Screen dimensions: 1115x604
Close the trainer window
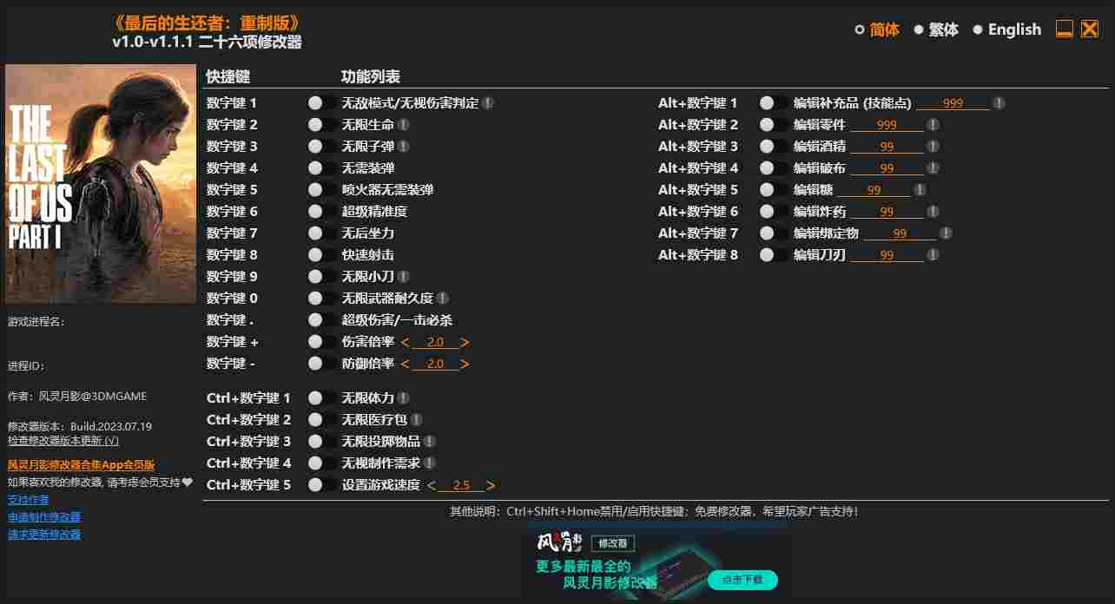pyautogui.click(x=1090, y=30)
